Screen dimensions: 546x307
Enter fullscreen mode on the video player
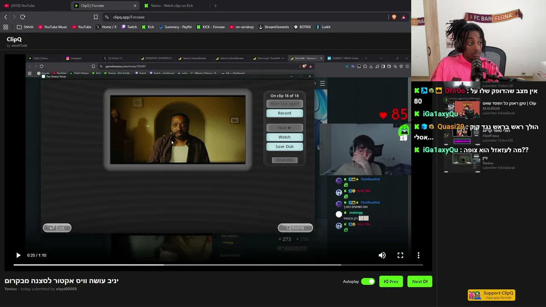point(400,255)
